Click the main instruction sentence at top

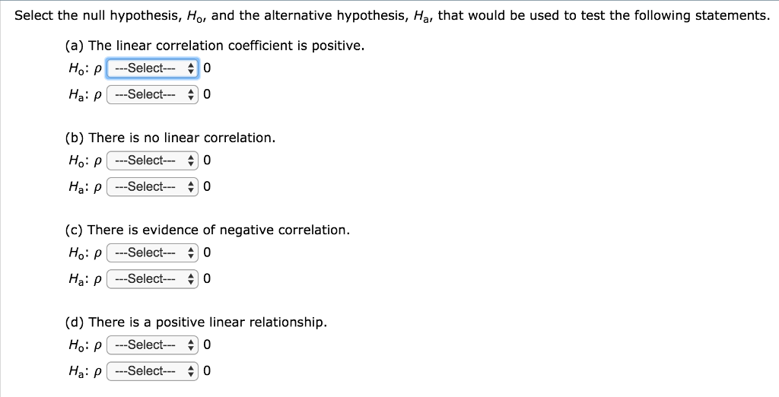coord(392,16)
